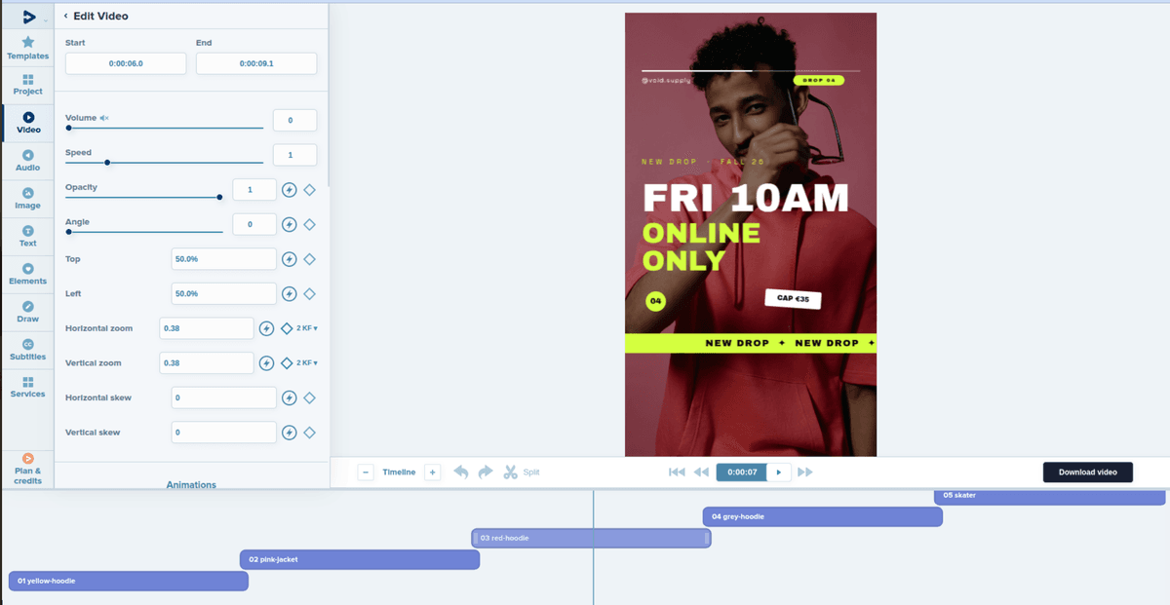Select the 05 skater clip
The image size is (1170, 605).
pyautogui.click(x=1050, y=495)
